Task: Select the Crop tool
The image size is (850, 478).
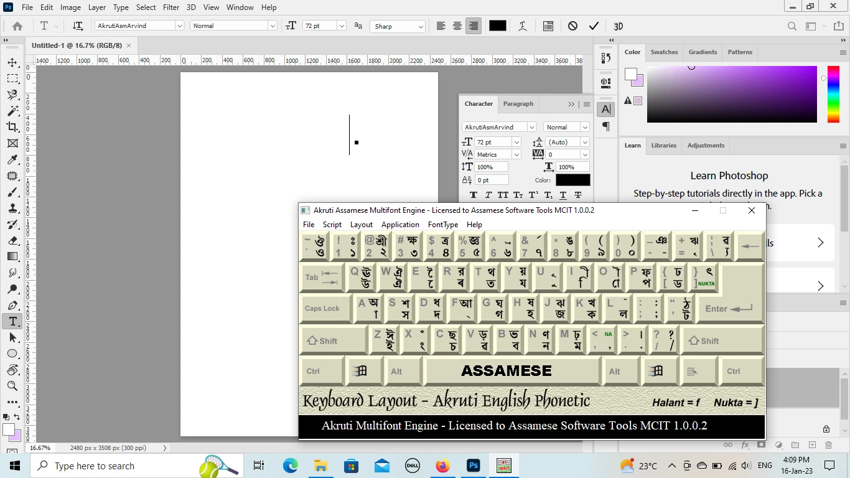Action: tap(12, 127)
